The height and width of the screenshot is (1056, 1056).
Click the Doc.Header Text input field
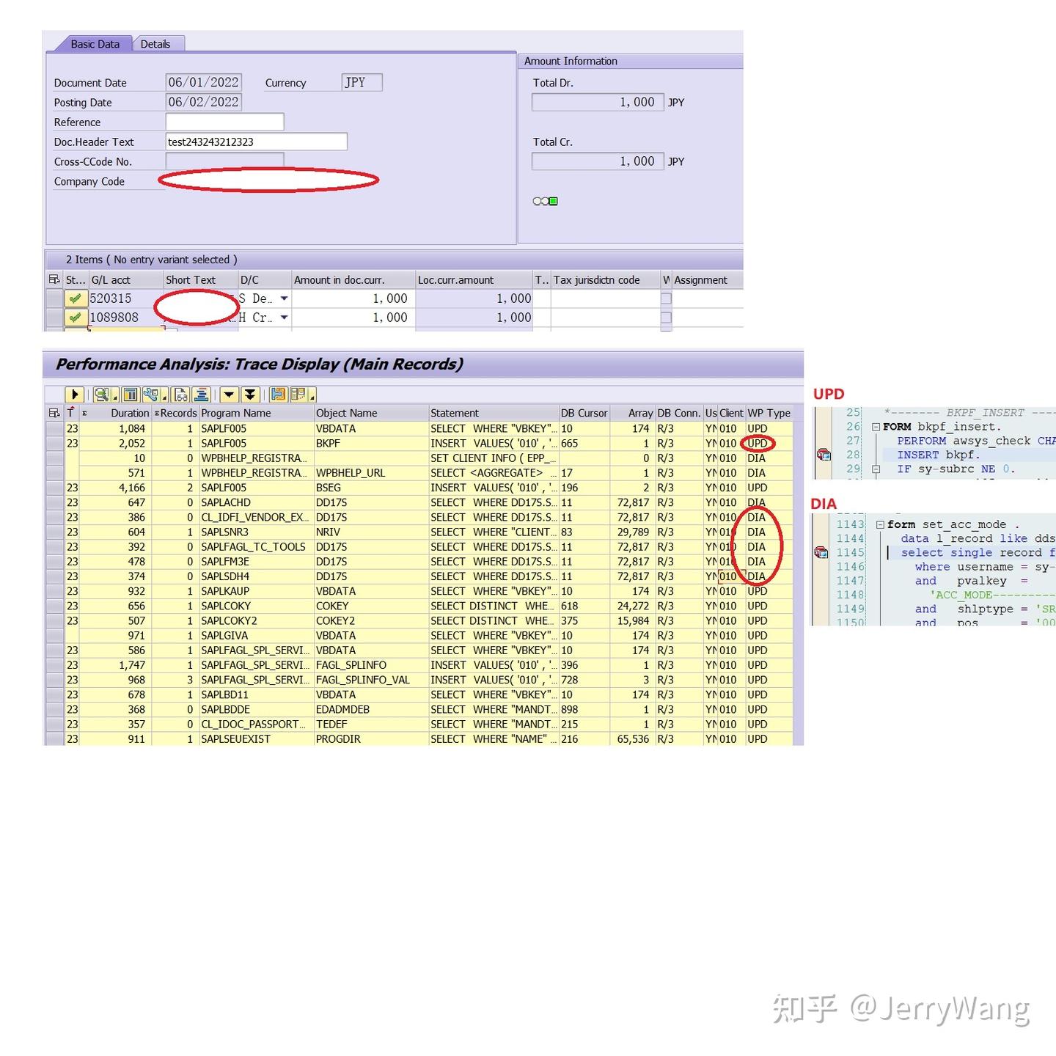tap(257, 142)
